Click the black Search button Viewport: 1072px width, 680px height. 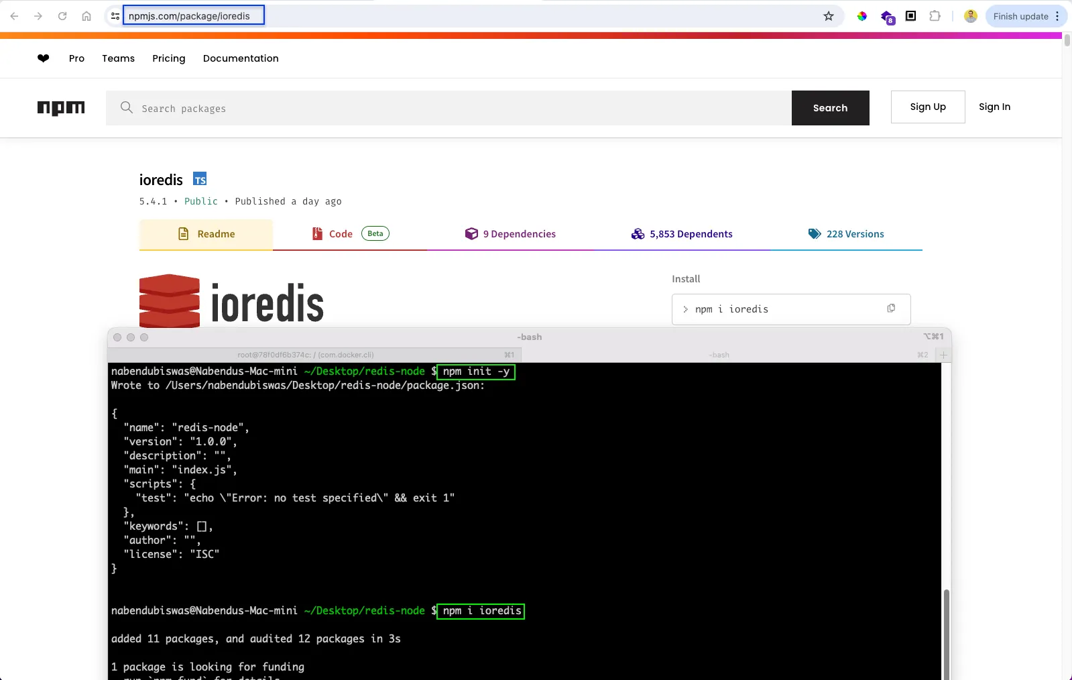tap(830, 108)
